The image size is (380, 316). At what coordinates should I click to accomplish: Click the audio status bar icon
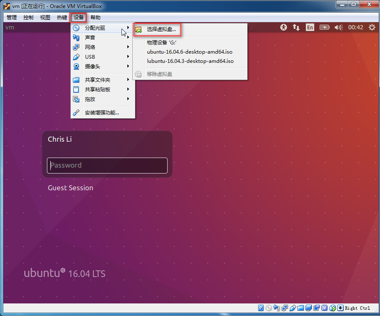click(x=277, y=308)
